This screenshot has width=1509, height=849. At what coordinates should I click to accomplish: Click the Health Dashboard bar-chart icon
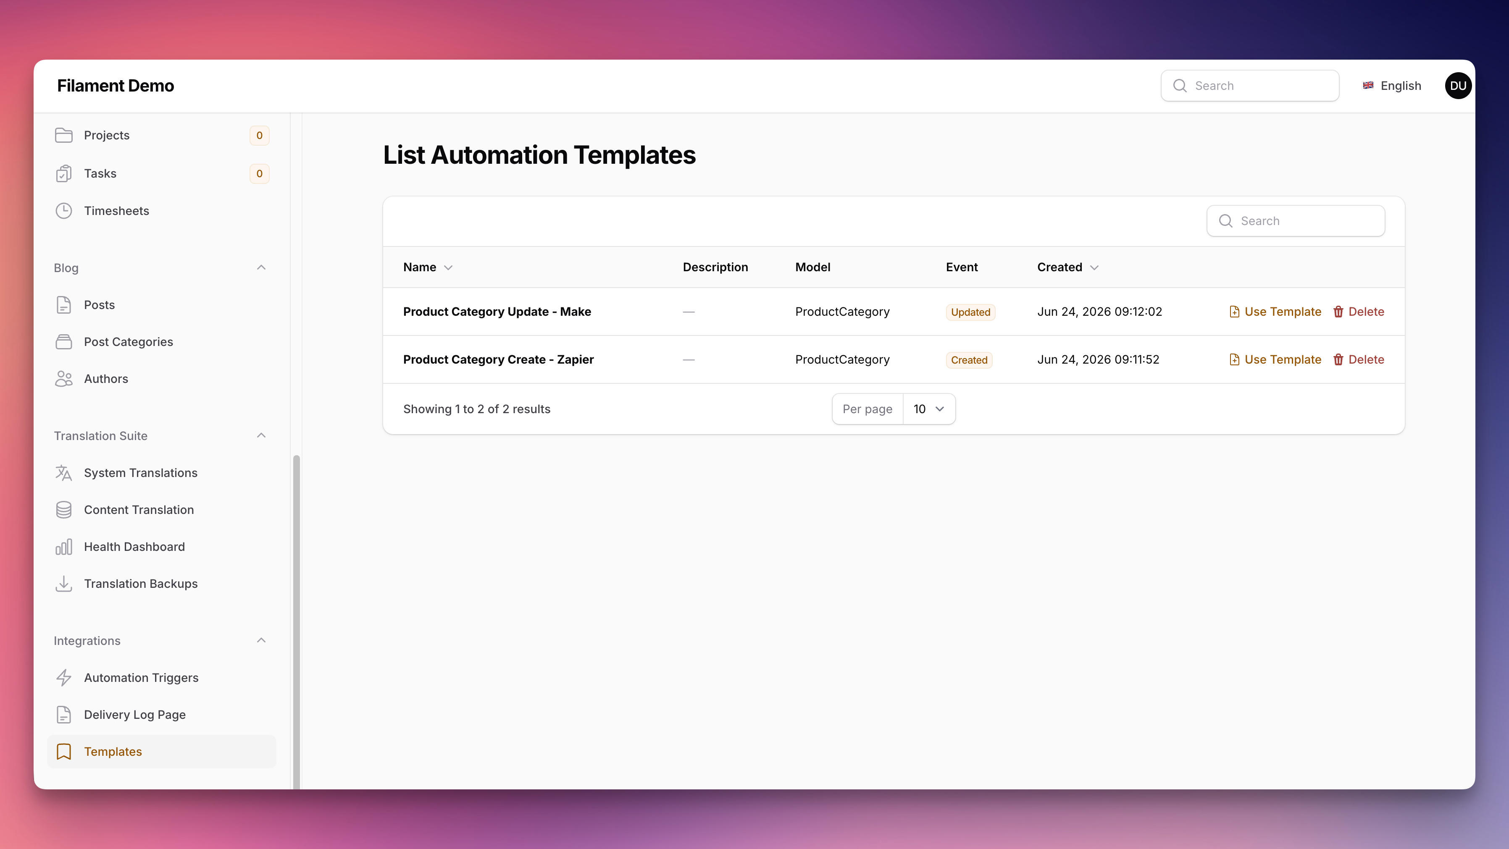[63, 546]
